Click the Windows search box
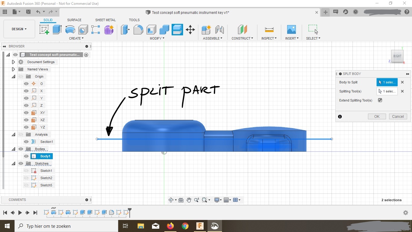The width and height of the screenshot is (412, 232). coord(66,226)
